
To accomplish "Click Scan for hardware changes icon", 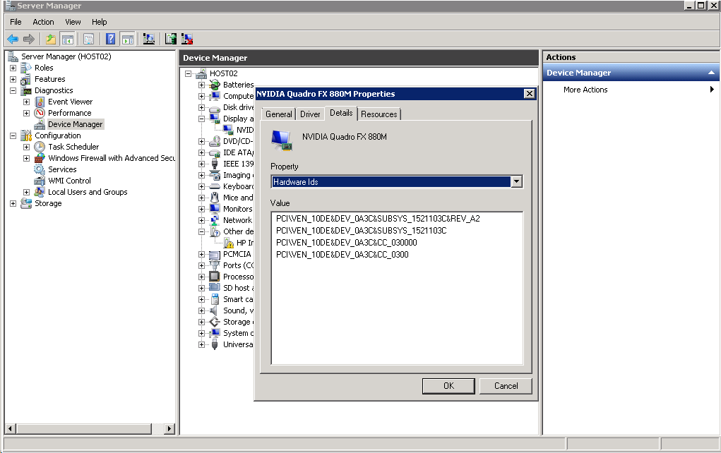I will [149, 40].
